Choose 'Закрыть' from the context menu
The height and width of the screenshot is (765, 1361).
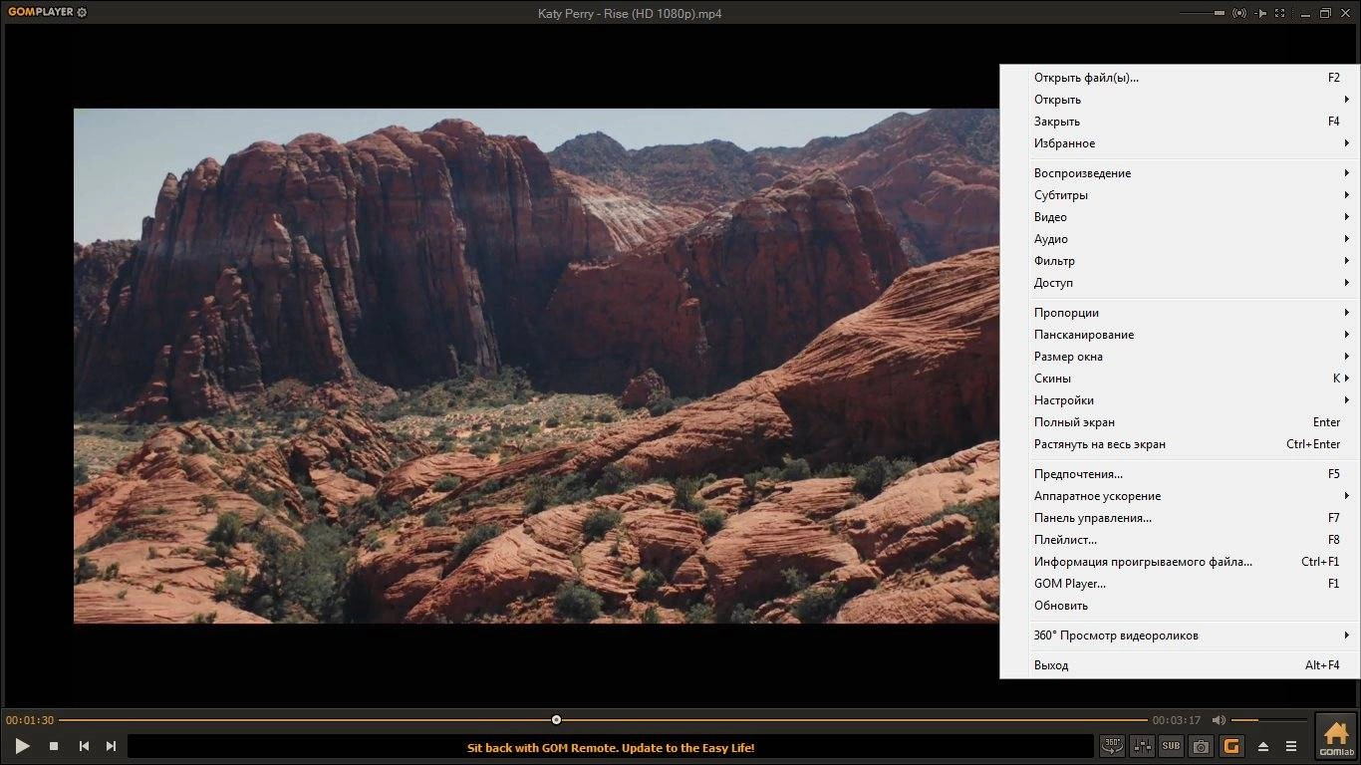(x=1181, y=121)
